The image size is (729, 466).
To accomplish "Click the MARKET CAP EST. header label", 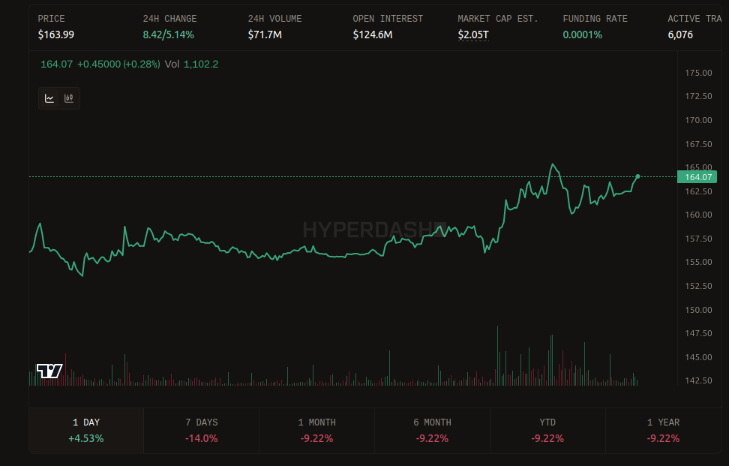I will [x=498, y=19].
